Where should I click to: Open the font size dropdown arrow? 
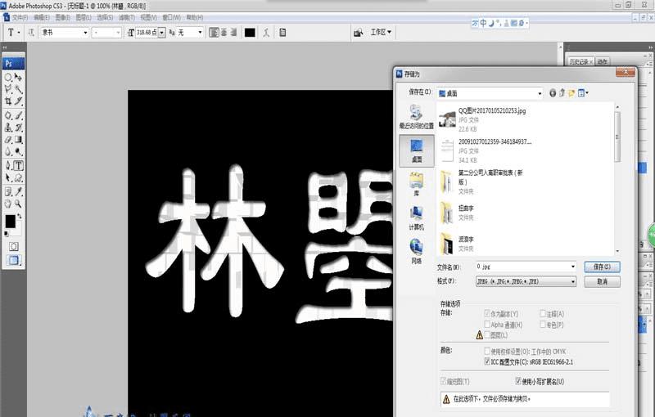[161, 32]
